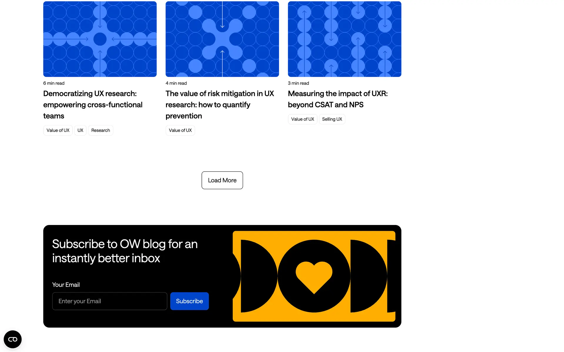Viewport: 564px width, 352px height.
Task: Select the Selling UX tag
Action: coord(332,119)
